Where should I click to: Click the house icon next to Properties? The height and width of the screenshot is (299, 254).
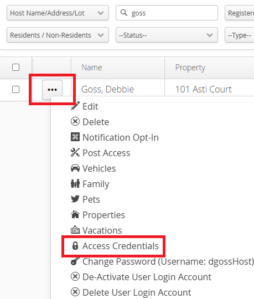(x=75, y=214)
